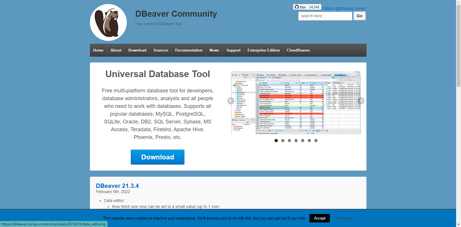The image size is (461, 227).
Task: Open the About menu item
Action: tap(116, 50)
